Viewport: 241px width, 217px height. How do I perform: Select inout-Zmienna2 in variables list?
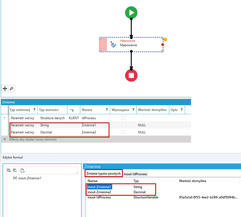(99, 192)
